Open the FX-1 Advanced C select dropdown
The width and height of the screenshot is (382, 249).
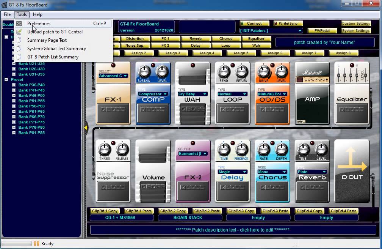(x=113, y=76)
